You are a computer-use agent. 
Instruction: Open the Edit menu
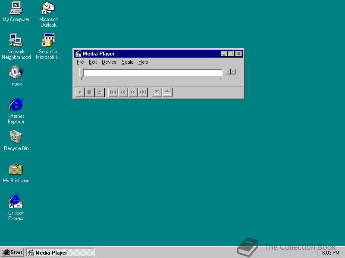pos(93,62)
